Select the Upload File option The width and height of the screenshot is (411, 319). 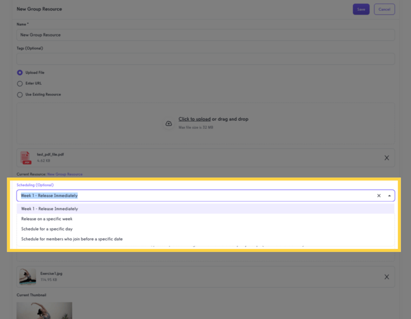[20, 72]
